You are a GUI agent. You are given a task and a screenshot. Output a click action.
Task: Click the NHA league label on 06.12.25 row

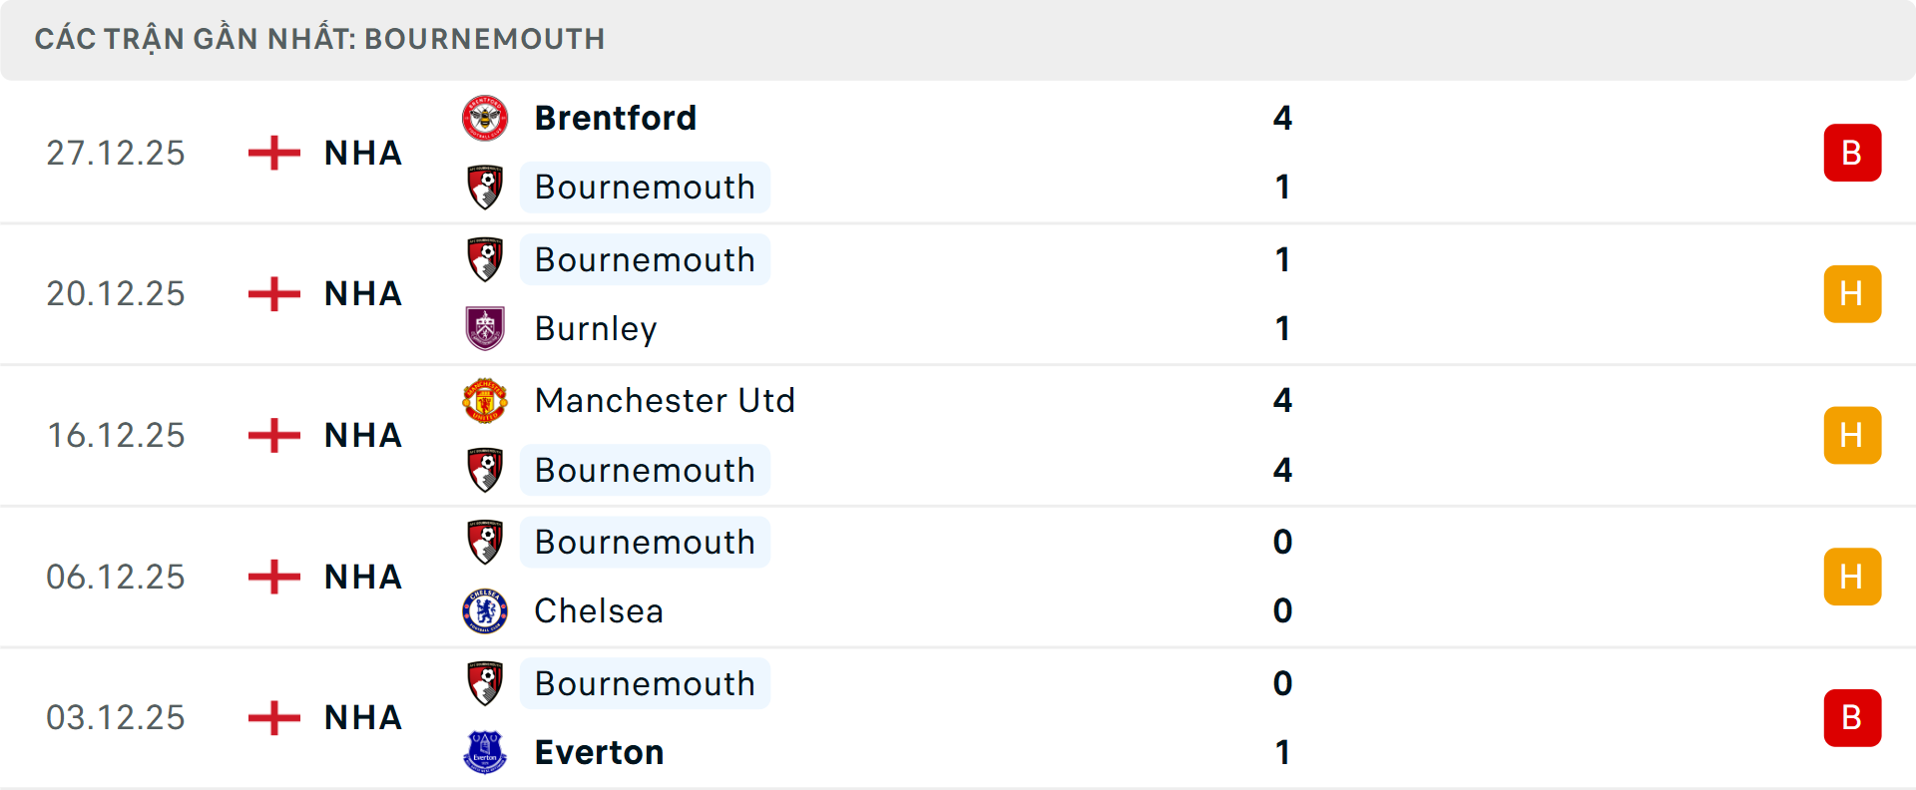363,577
